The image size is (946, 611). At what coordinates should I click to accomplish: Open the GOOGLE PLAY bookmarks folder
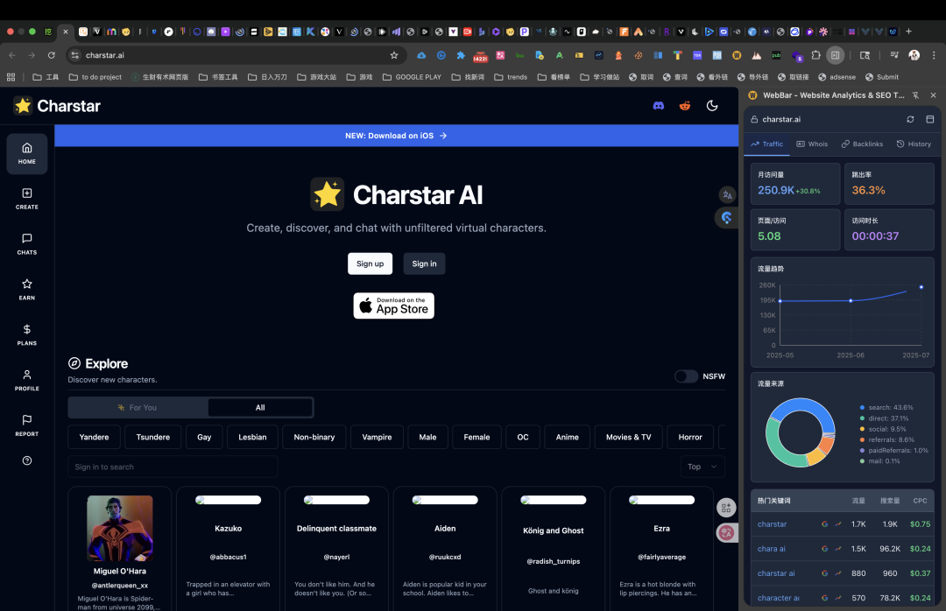412,77
